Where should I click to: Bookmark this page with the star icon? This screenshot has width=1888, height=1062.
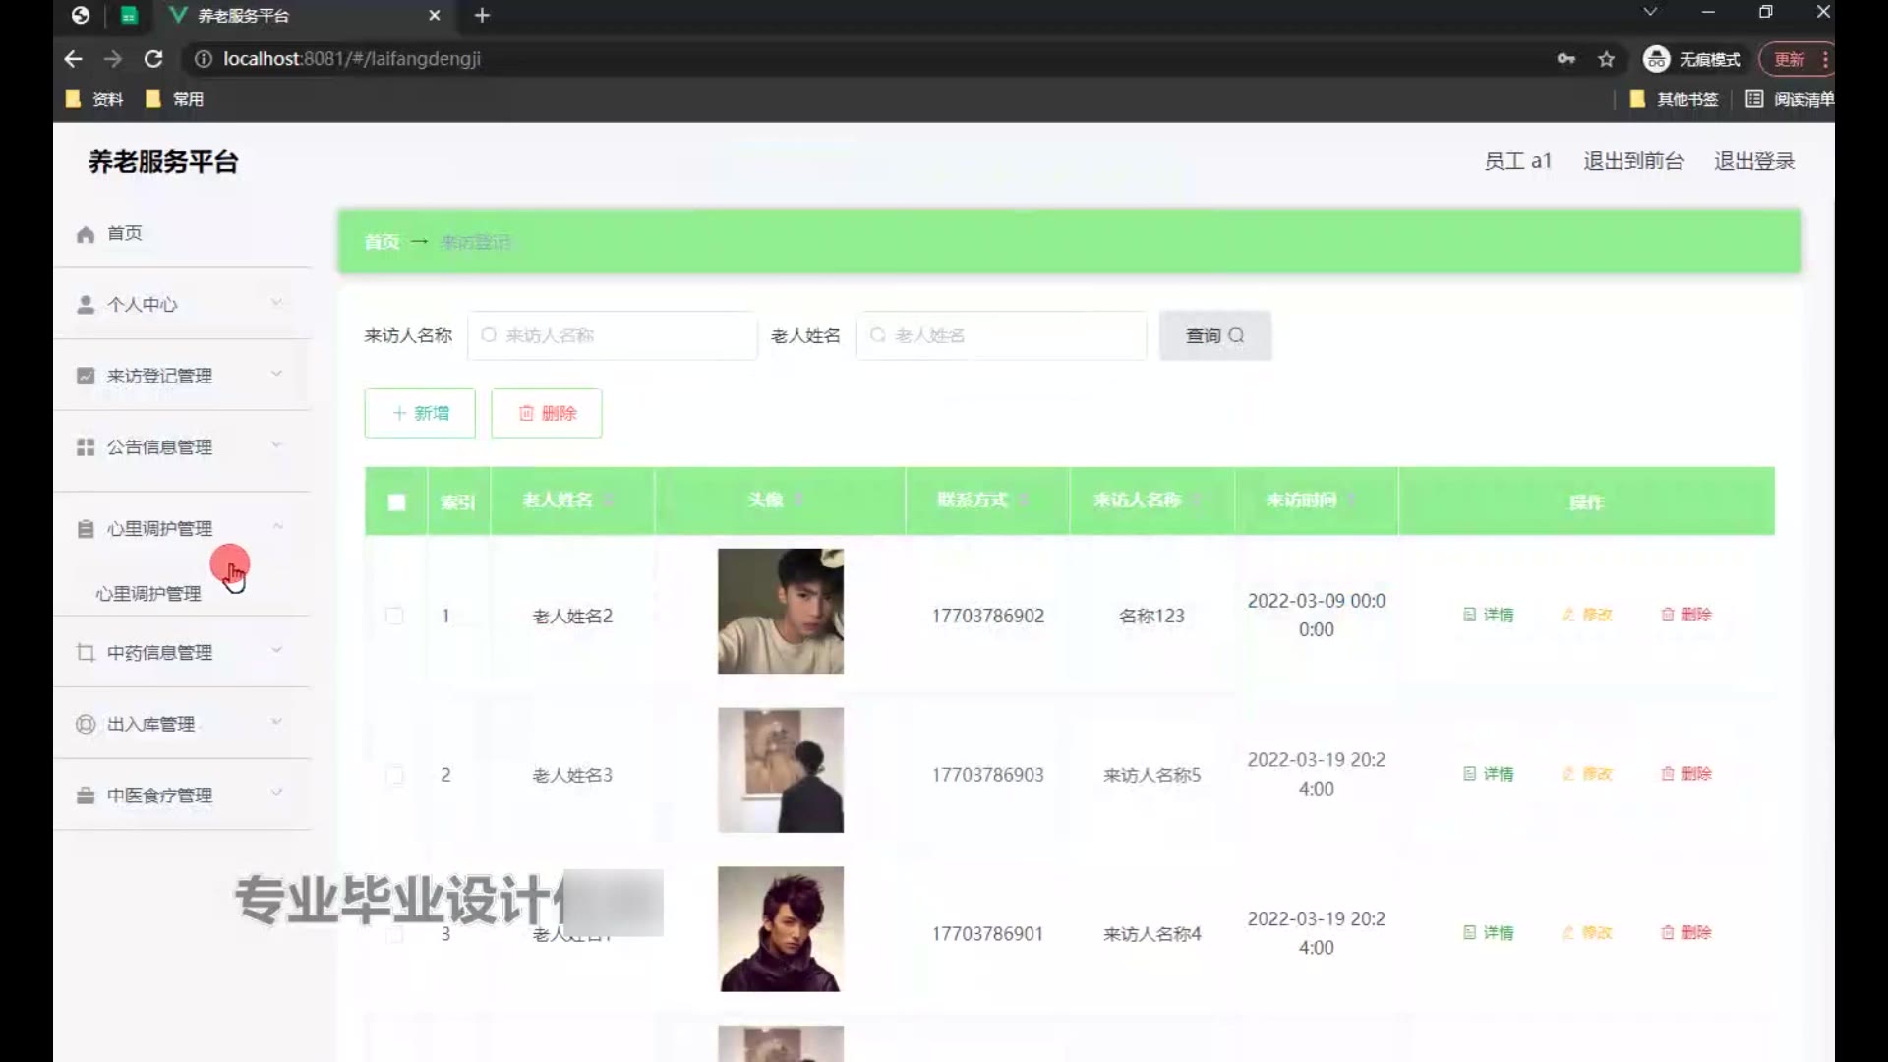click(1606, 59)
